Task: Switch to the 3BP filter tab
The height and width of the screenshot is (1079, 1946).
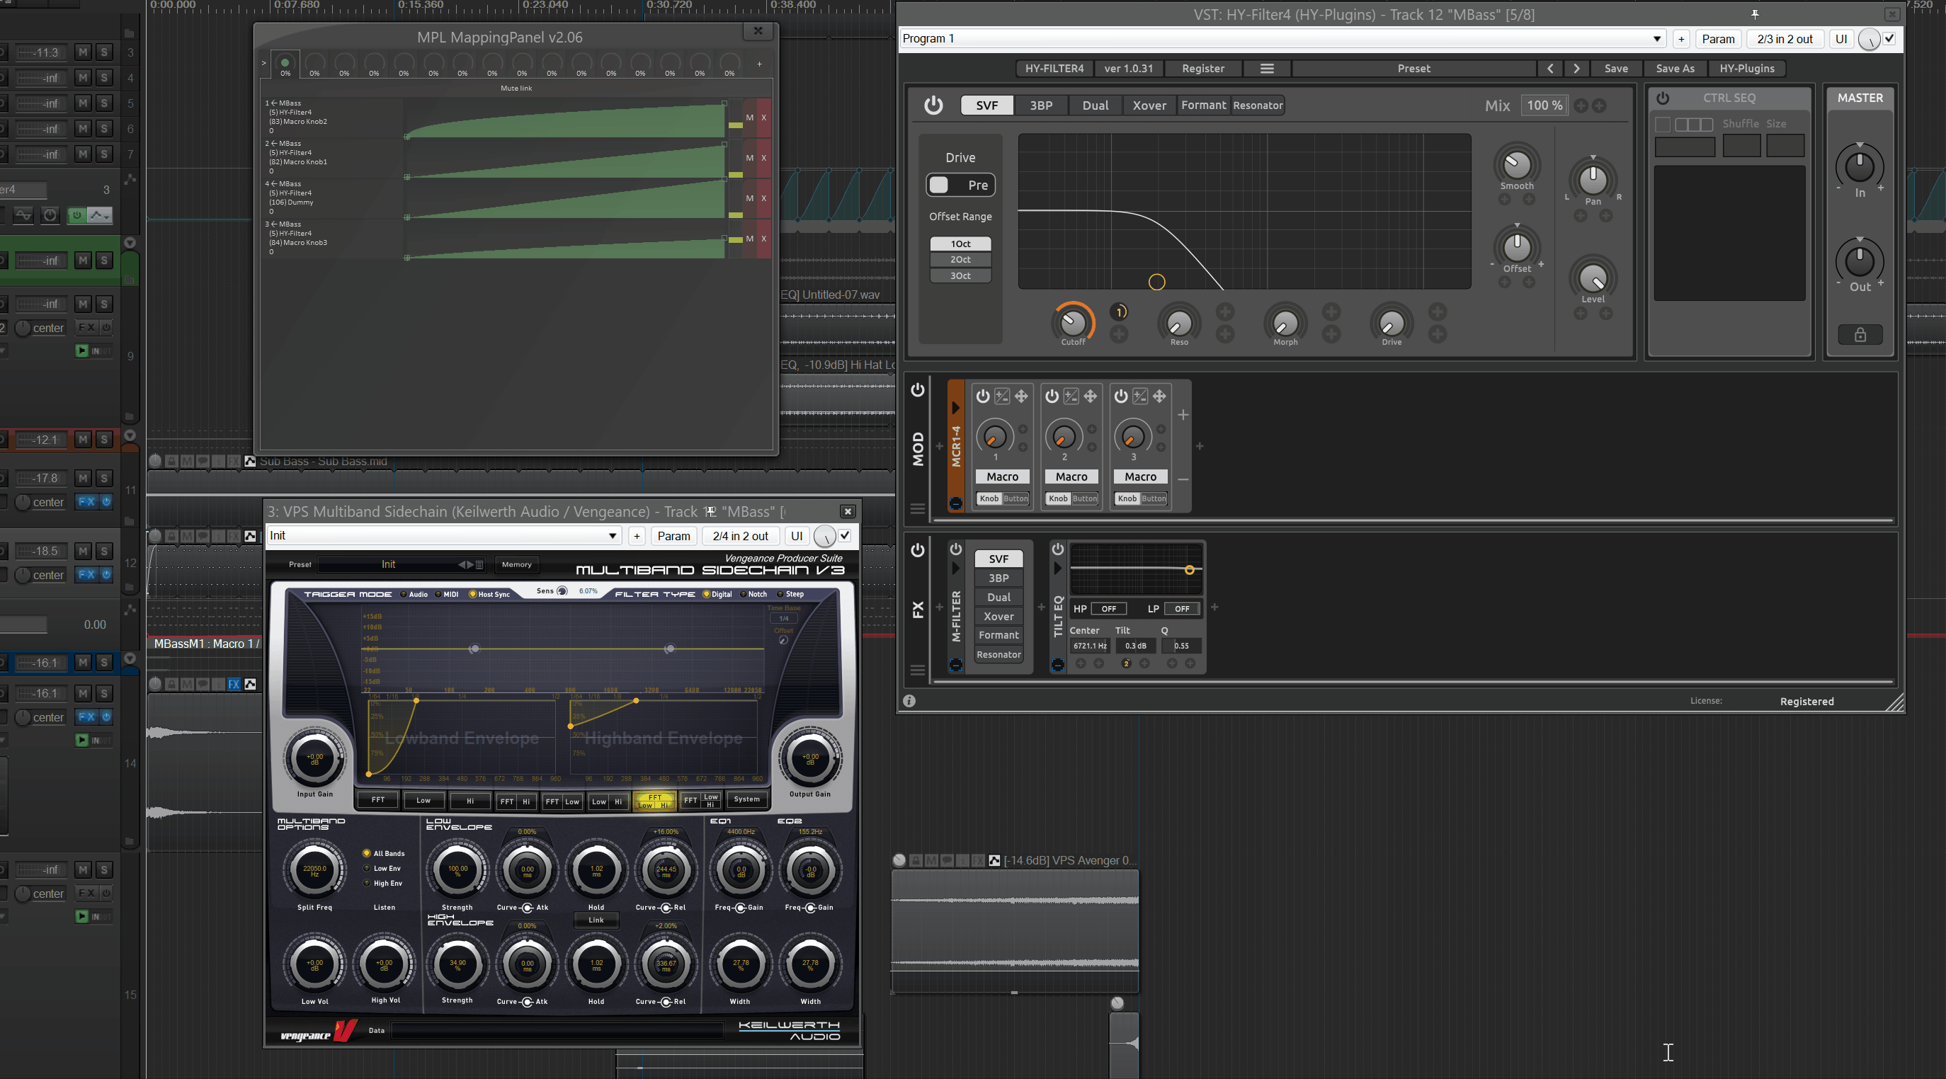Action: (1041, 105)
